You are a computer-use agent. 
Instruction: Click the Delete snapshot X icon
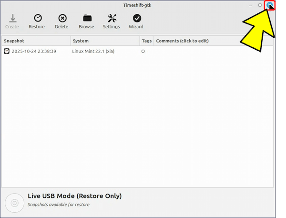(61, 19)
